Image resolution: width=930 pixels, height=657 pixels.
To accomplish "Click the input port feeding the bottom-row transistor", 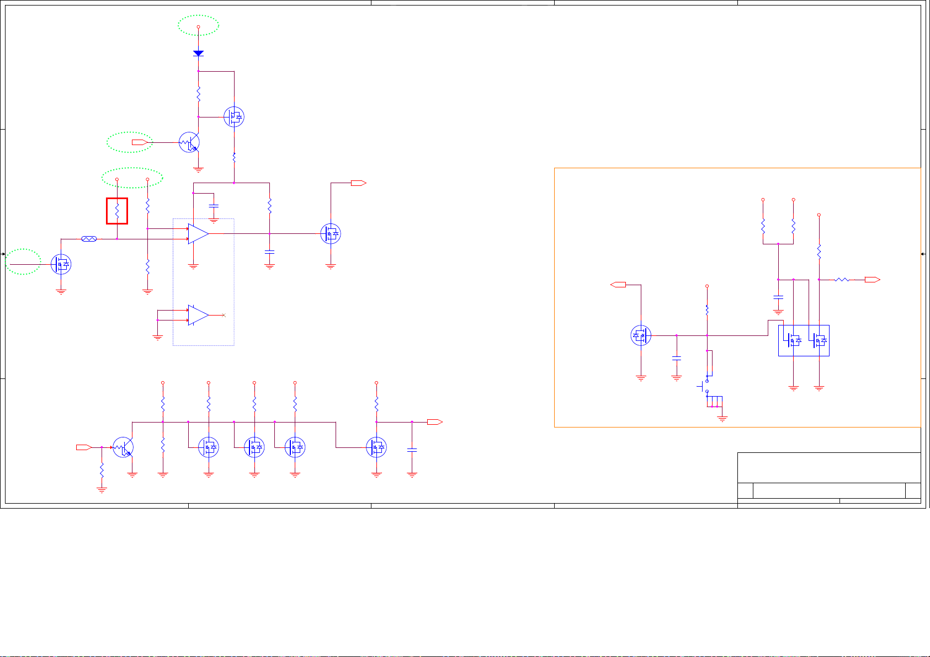I will point(84,447).
